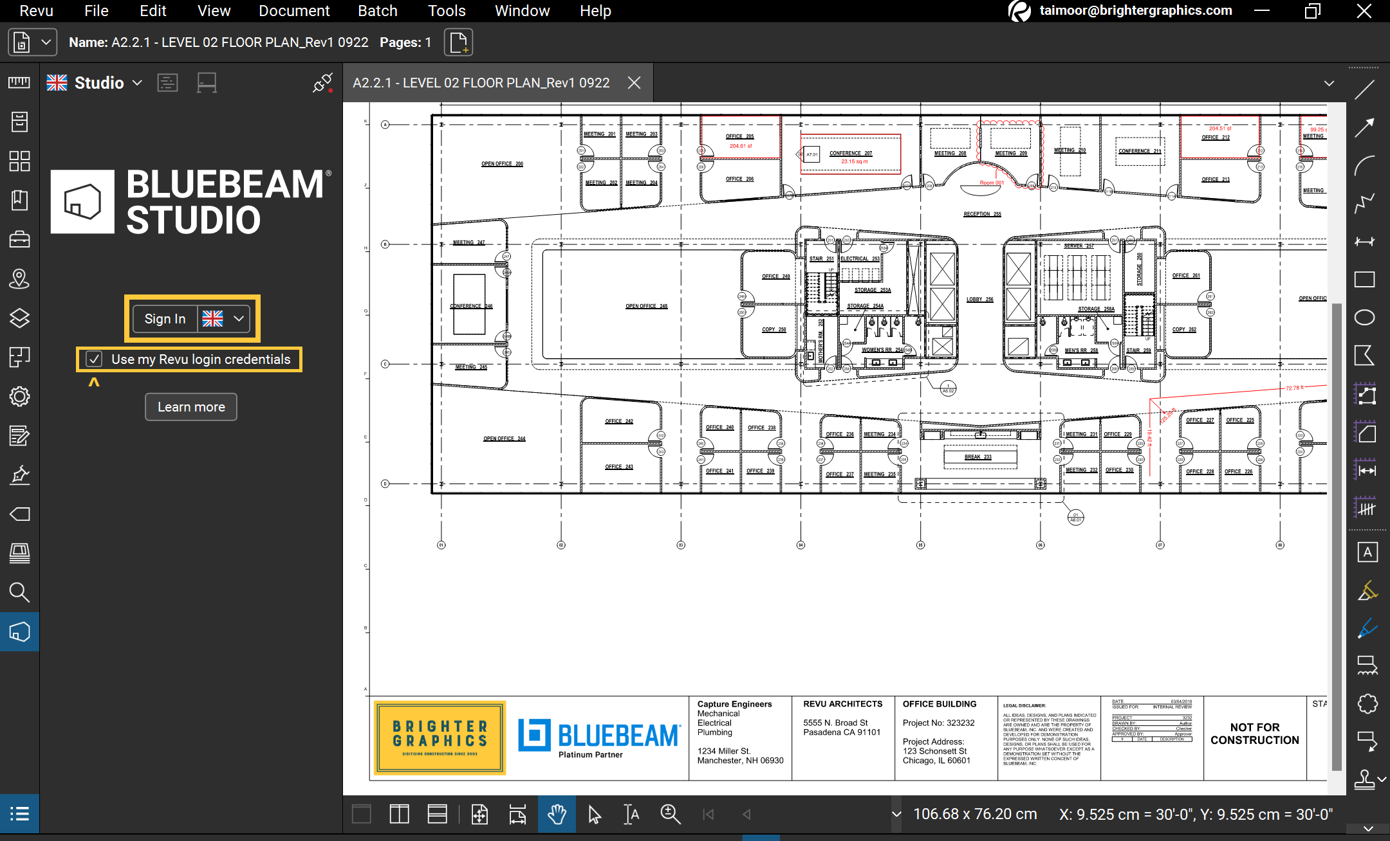Expand the Studio server dropdown
Viewport: 1390px width, 841px height.
(137, 82)
